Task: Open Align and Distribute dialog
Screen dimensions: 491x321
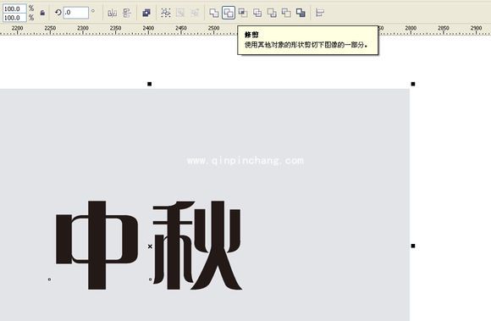Action: point(320,13)
